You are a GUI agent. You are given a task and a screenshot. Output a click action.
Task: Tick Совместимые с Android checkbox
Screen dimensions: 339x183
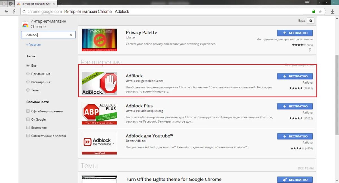(28, 136)
